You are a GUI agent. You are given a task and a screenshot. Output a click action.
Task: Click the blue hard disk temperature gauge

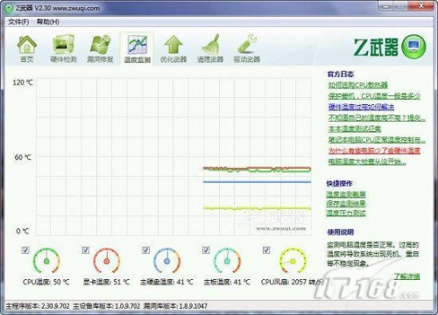[167, 261]
